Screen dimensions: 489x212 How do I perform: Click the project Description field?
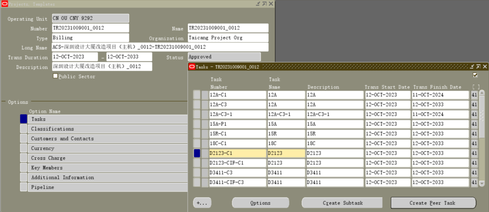pos(102,67)
